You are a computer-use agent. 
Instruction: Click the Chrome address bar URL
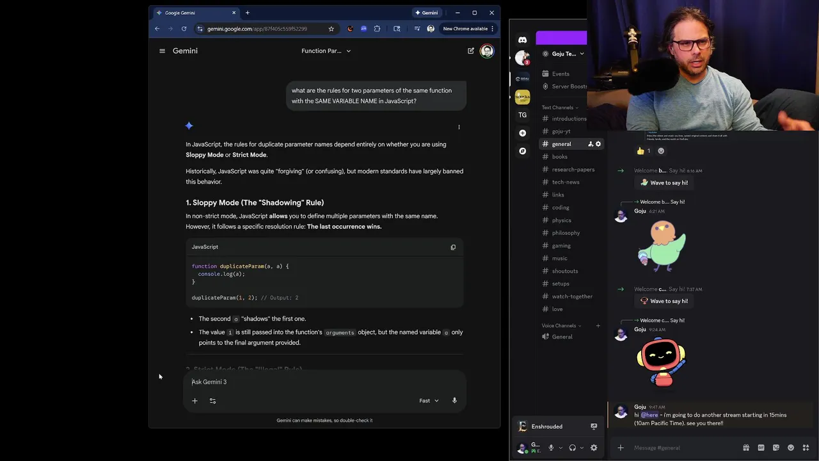[257, 29]
